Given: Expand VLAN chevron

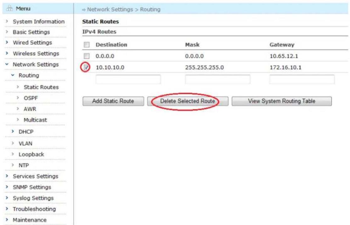Looking at the screenshot, I should coord(13,143).
